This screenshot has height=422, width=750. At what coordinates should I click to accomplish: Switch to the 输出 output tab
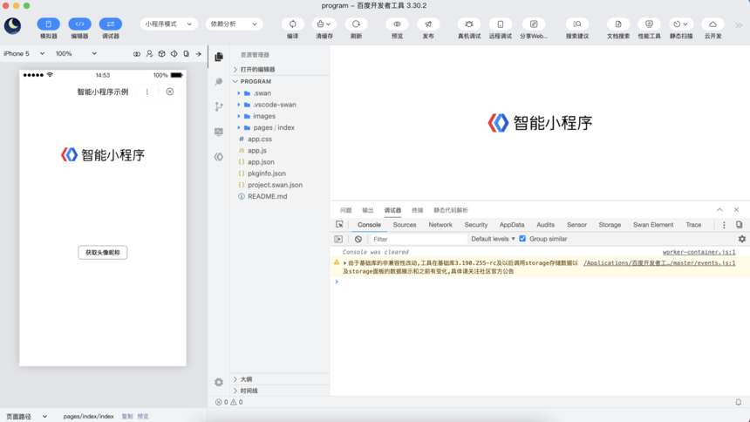(368, 210)
